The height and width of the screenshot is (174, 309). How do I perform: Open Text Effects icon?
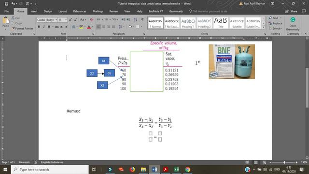tap(73, 27)
